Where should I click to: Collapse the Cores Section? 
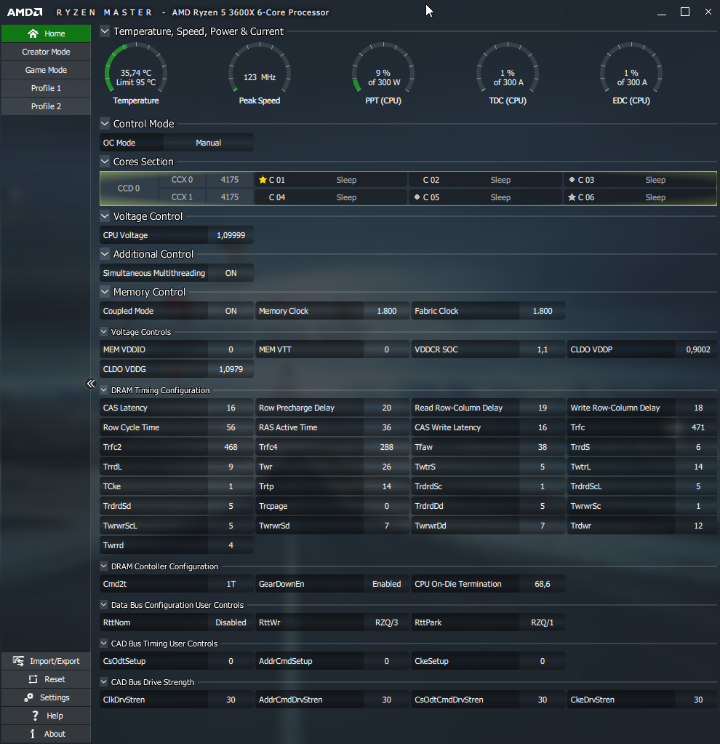(105, 162)
